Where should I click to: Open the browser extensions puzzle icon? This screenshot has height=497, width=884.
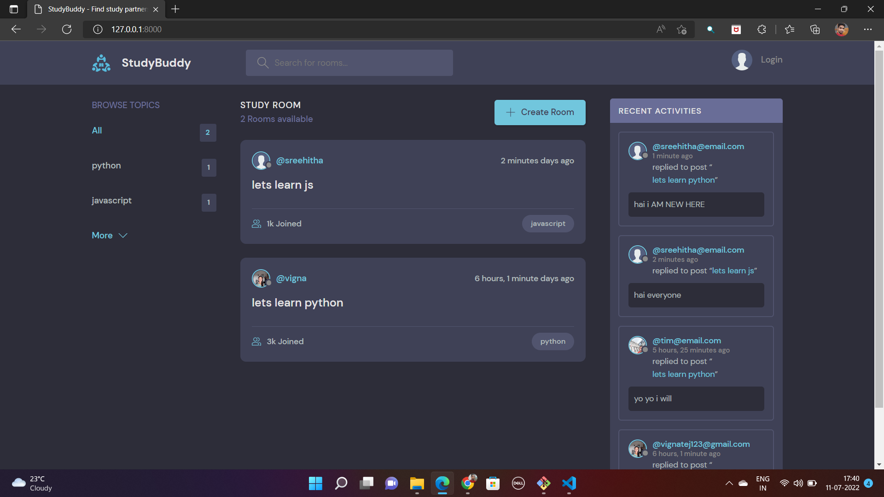tap(762, 29)
